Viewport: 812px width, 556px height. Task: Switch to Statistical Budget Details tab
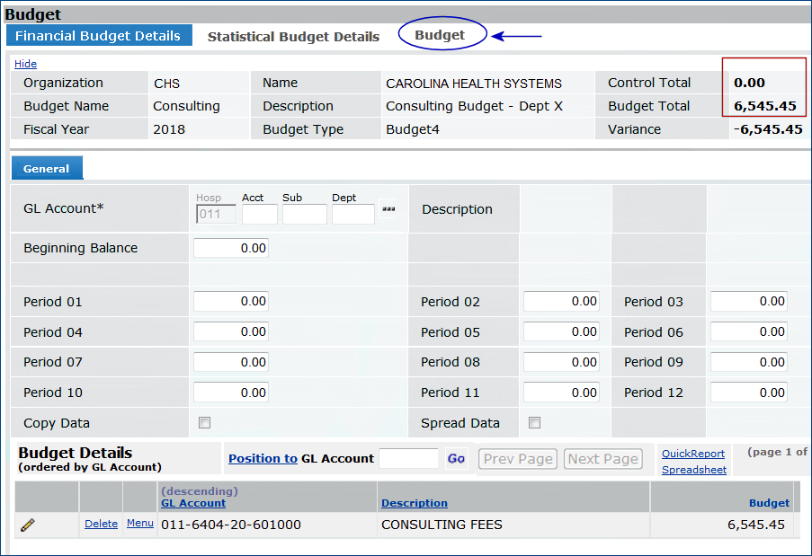(293, 37)
